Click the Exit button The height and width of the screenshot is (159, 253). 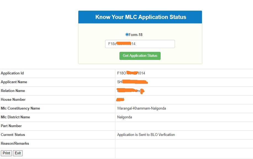pos(18,153)
